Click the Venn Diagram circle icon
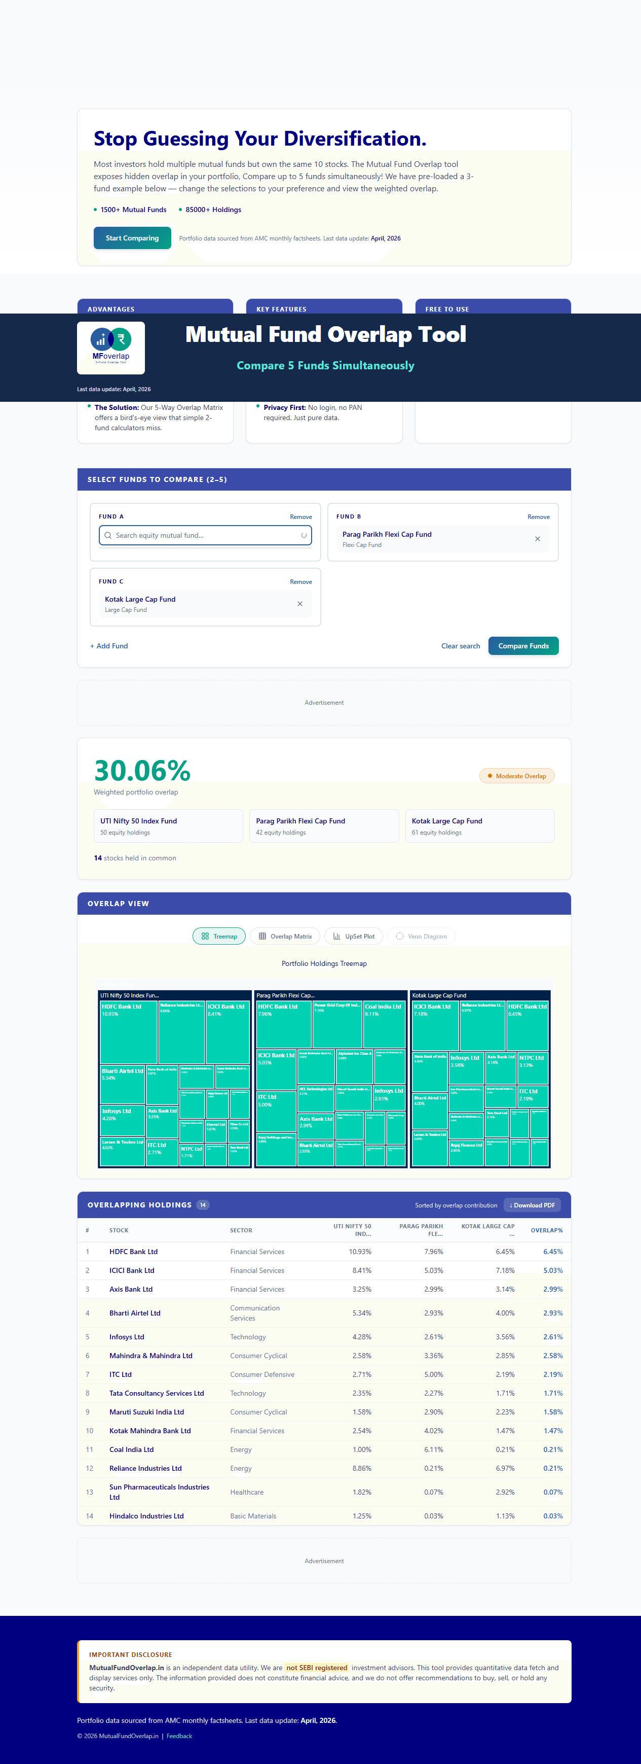The image size is (641, 1764). (x=399, y=936)
